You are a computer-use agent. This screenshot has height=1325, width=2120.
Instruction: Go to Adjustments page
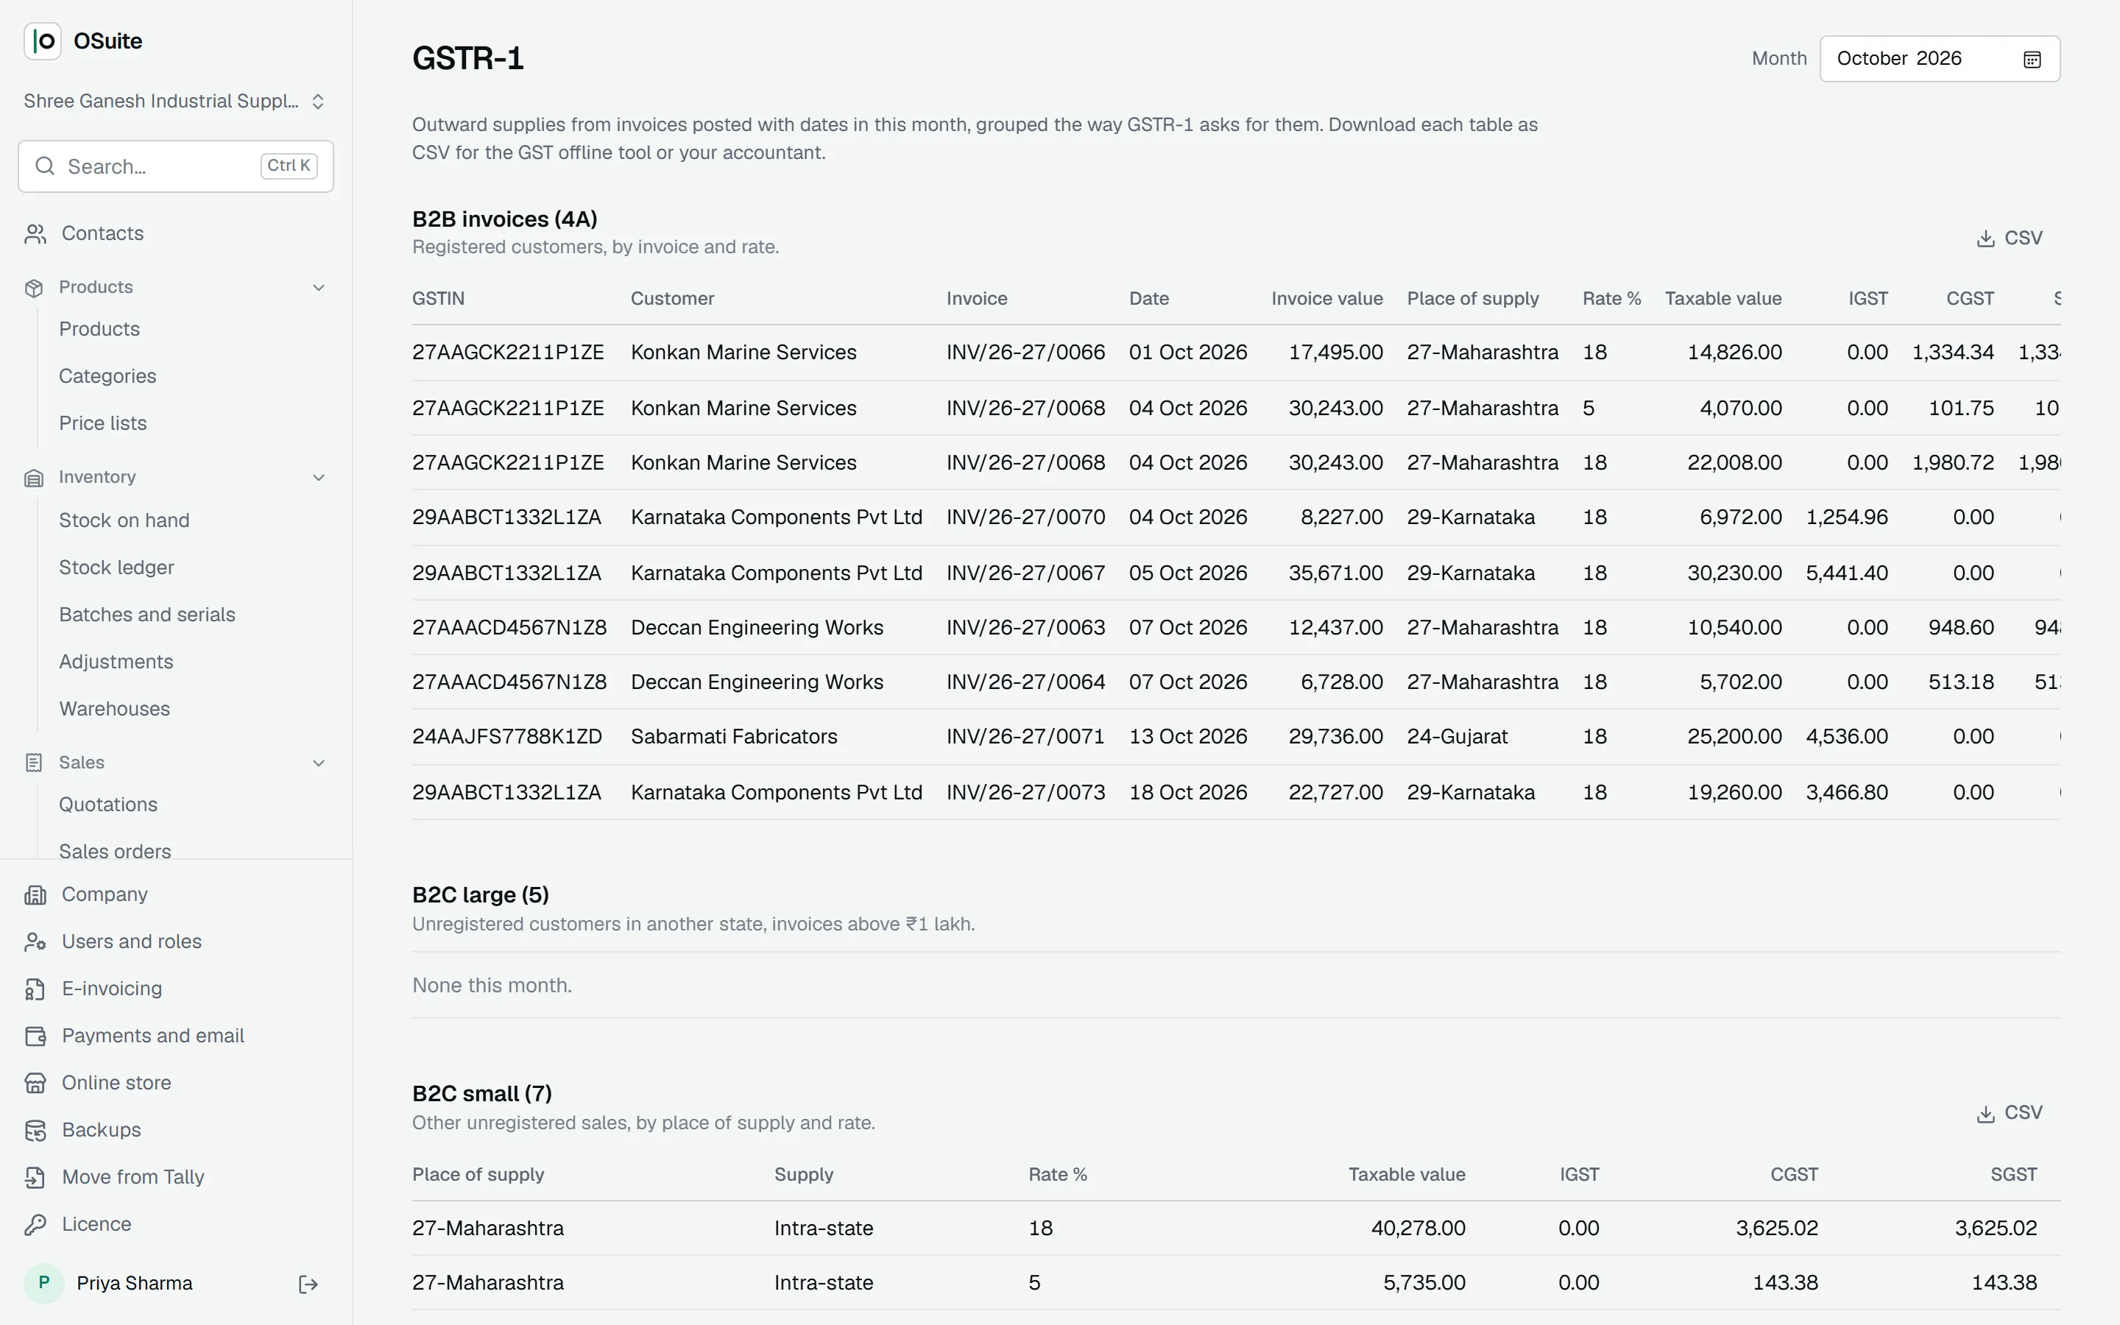(x=116, y=662)
